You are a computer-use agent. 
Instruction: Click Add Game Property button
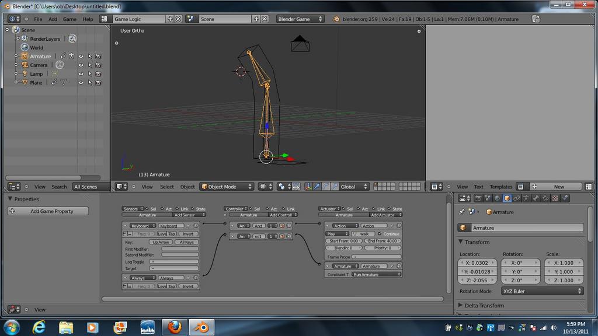(x=48, y=211)
